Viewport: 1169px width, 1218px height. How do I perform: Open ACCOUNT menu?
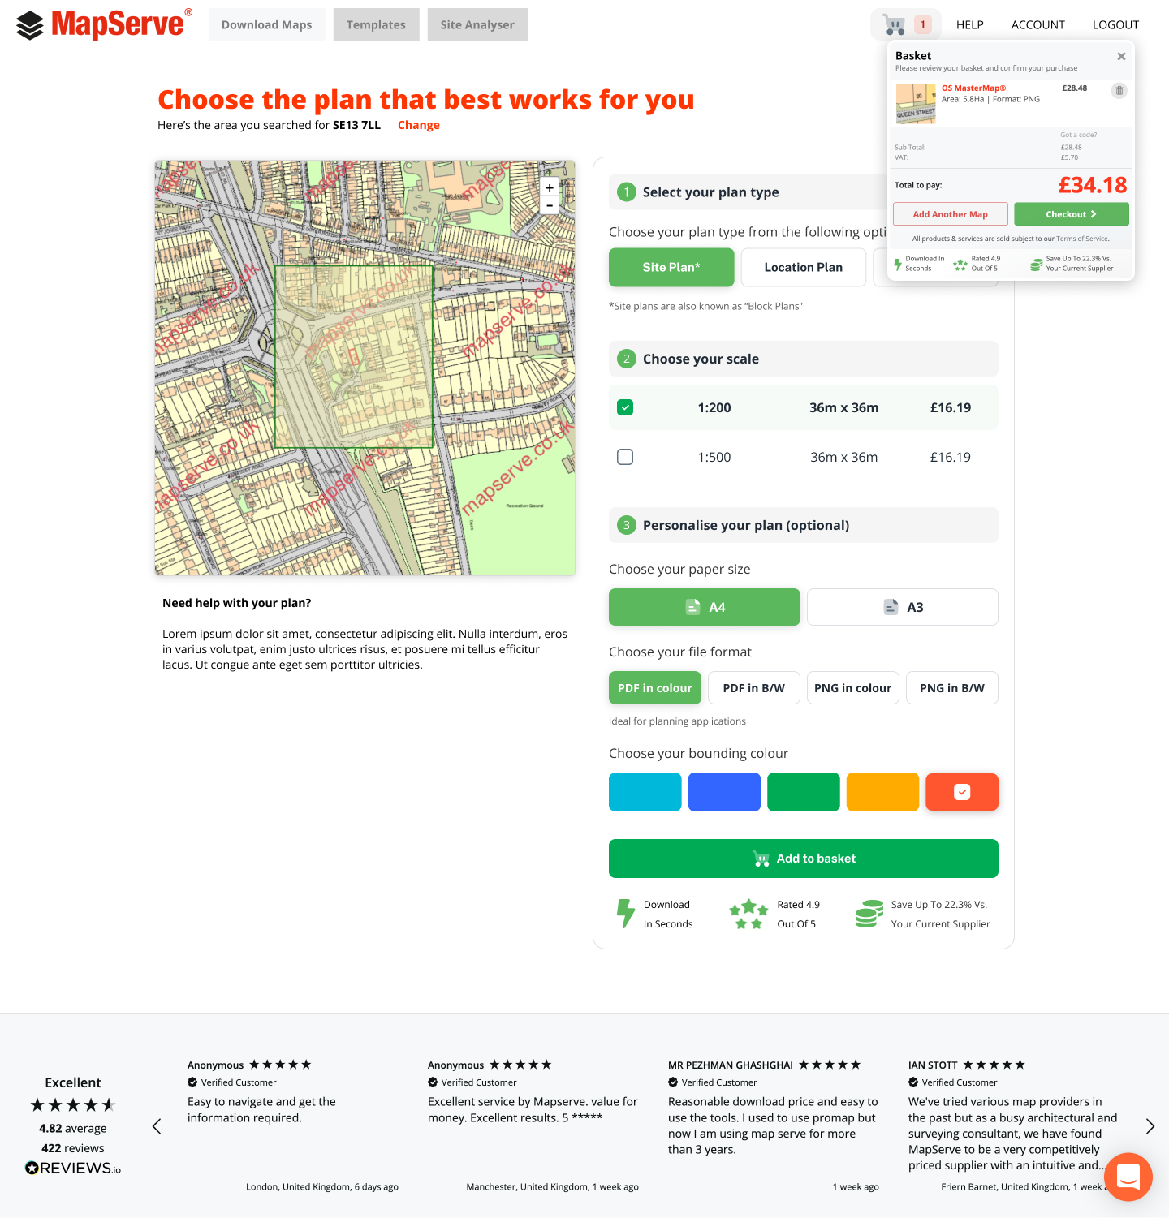[1037, 25]
